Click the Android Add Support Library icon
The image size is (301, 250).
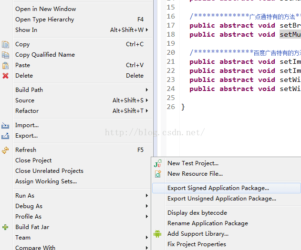point(157,234)
